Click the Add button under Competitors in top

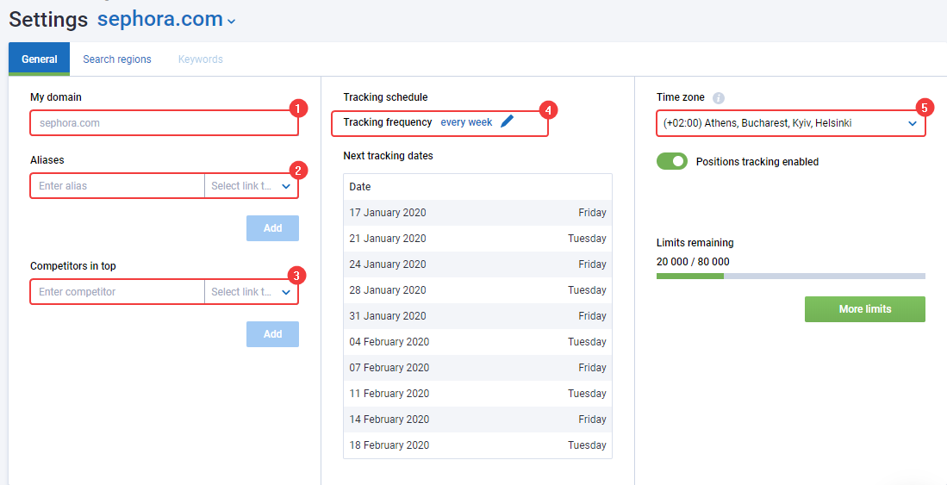coord(272,334)
